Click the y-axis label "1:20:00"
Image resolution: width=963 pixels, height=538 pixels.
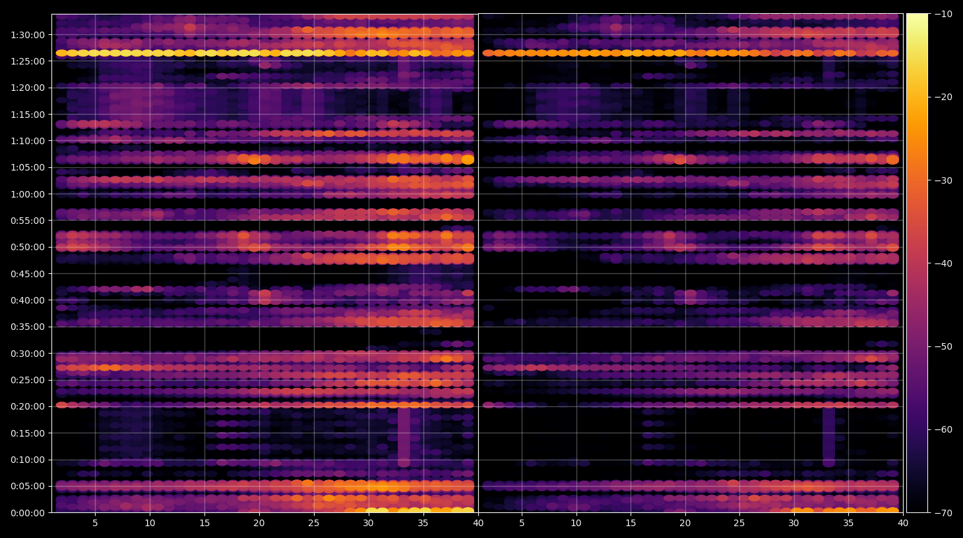pos(28,88)
